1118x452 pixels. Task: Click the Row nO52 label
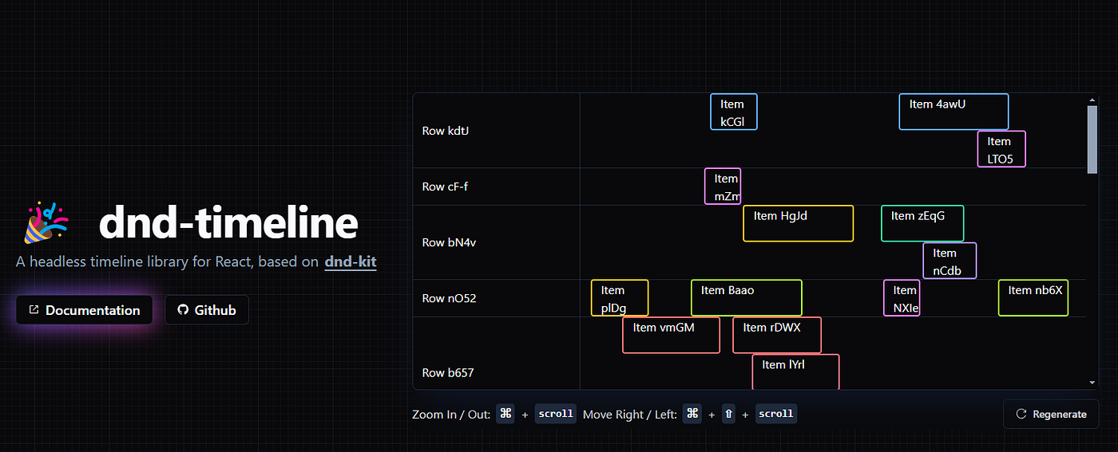[448, 298]
